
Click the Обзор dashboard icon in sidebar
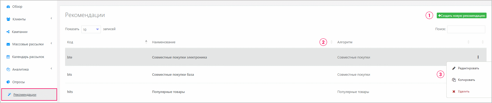(x=8, y=7)
